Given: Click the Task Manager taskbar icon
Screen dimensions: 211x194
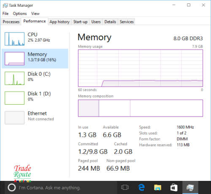Looking at the screenshot, I should pyautogui.click(x=190, y=188).
